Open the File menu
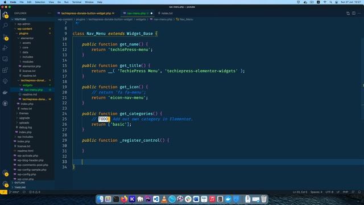364x205 pixels. [22, 2]
